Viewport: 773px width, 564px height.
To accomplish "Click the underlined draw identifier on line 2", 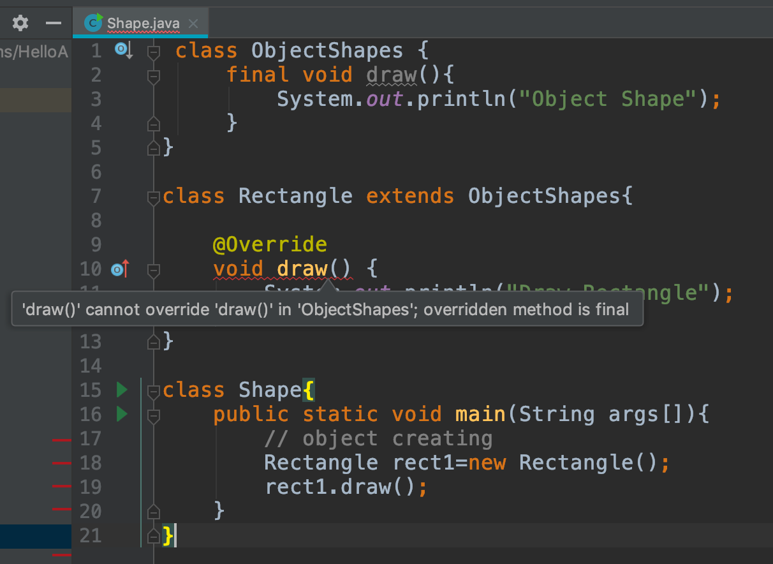I will 390,75.
